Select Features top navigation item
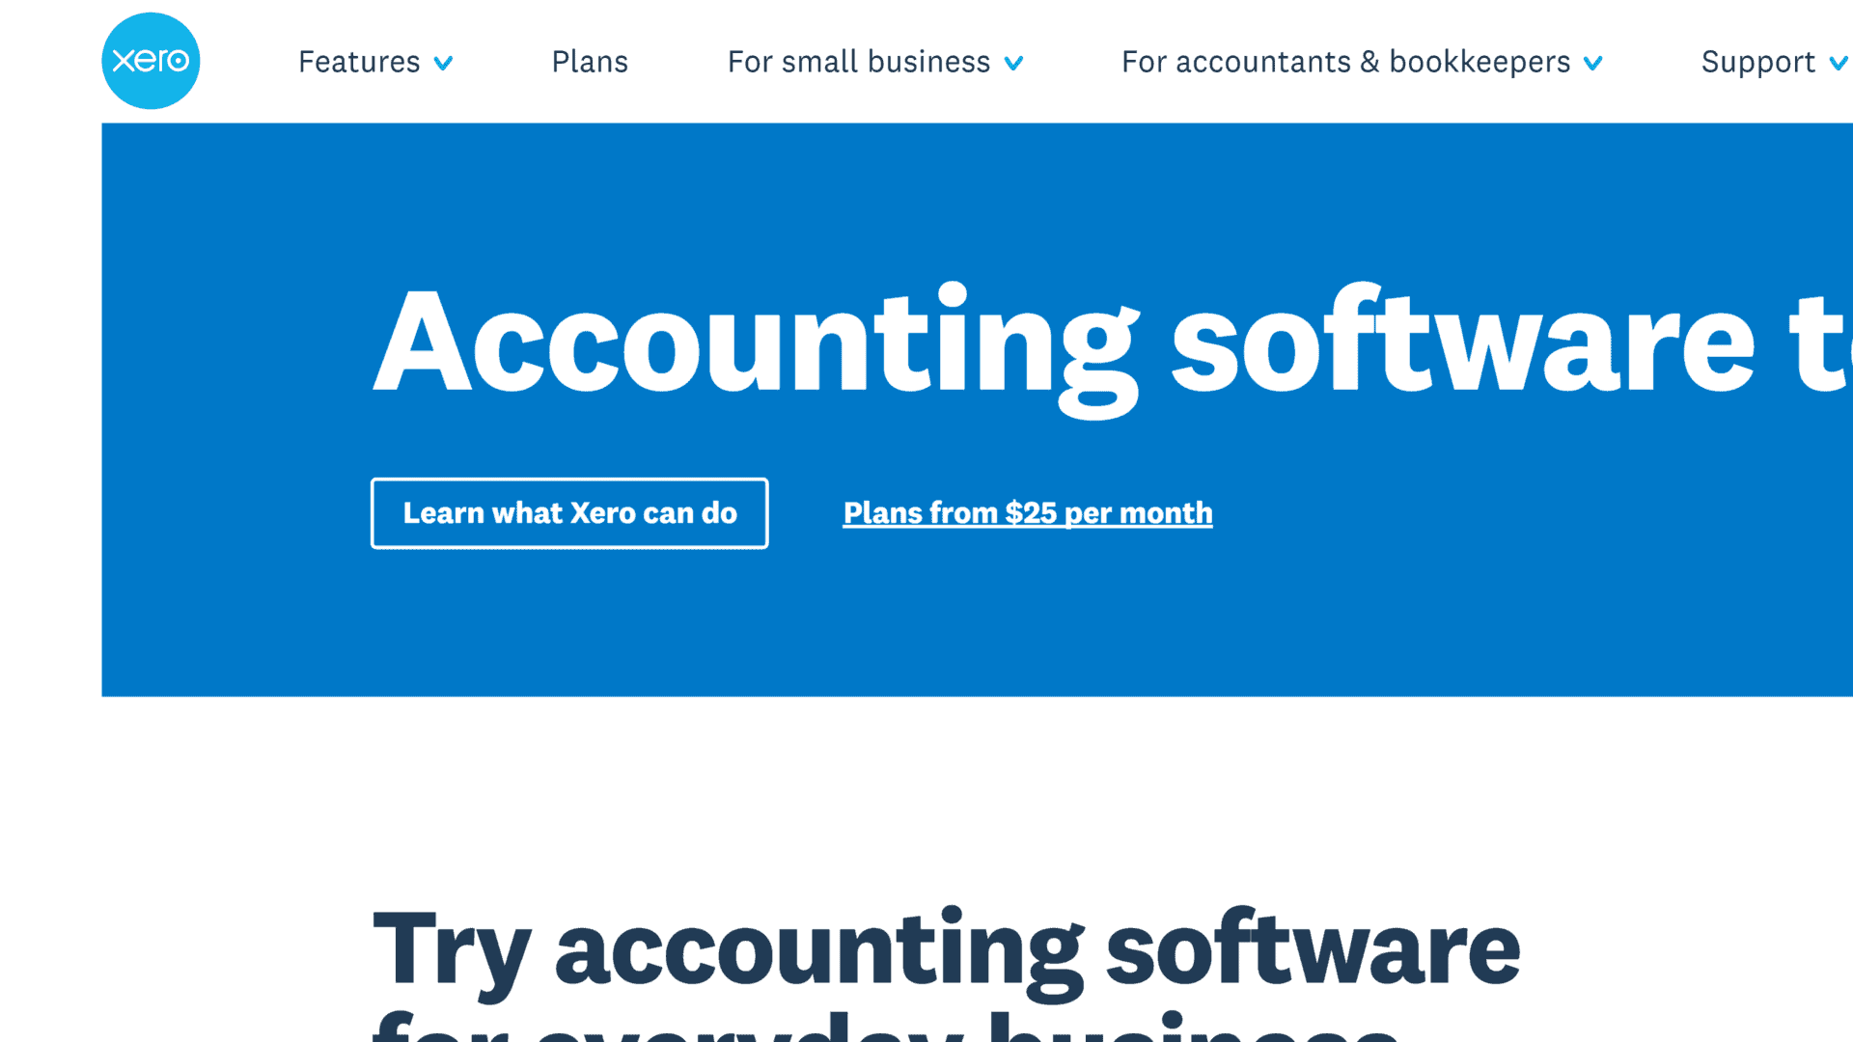This screenshot has height=1042, width=1853. (x=359, y=61)
